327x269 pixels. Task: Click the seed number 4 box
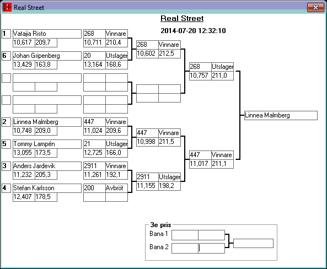6,188
